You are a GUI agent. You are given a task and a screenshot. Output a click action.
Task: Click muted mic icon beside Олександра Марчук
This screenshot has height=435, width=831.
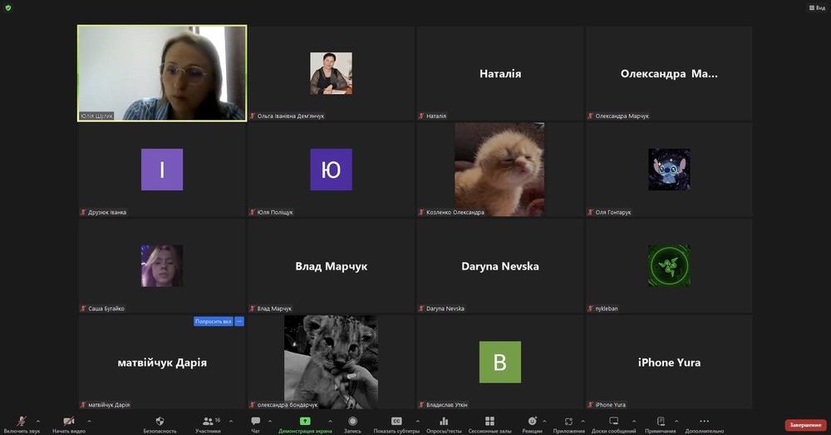coord(590,116)
